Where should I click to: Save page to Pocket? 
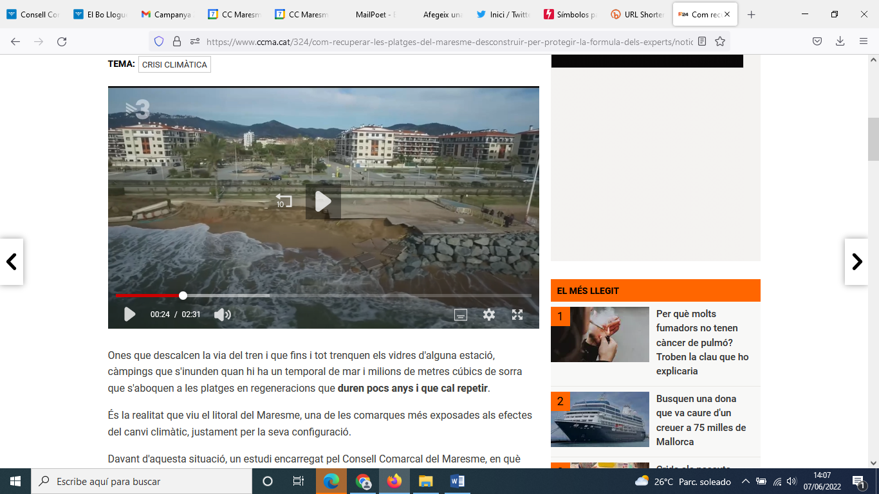tap(817, 41)
